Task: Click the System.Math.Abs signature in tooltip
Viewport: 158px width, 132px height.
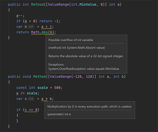Action: 76,48
